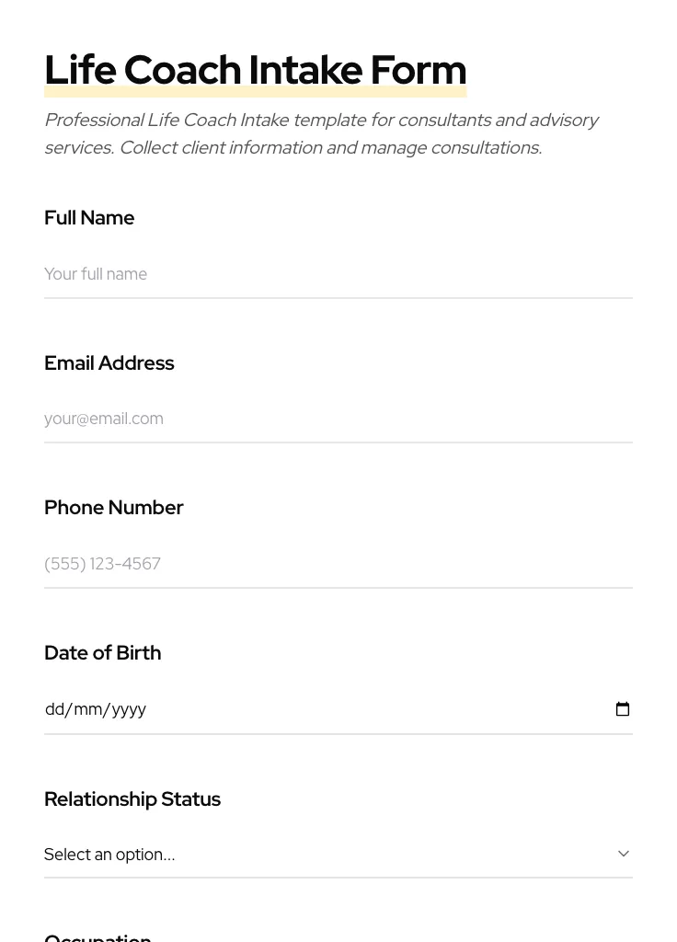677x942 pixels.
Task: Open the Date of Birth calendar picker icon
Action: point(623,709)
